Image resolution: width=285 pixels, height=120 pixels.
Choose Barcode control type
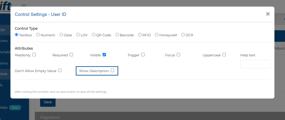[x=117, y=35]
